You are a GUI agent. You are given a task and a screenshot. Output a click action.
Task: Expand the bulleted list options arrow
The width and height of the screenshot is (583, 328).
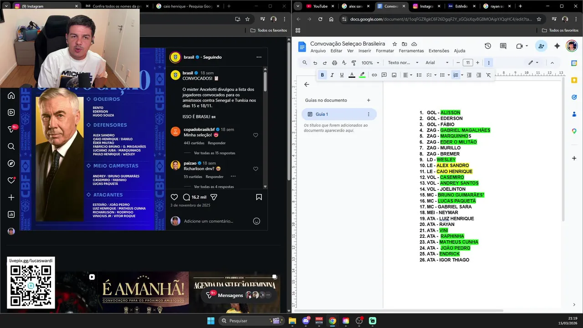click(449, 75)
